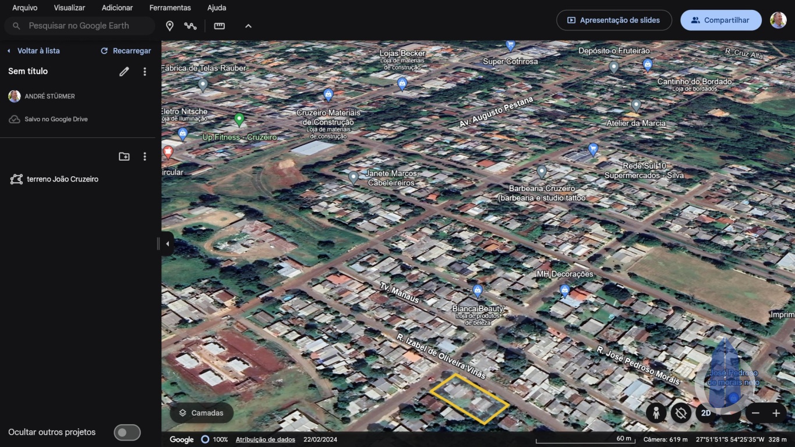Open the Ajuda menu
795x447 pixels.
[217, 8]
